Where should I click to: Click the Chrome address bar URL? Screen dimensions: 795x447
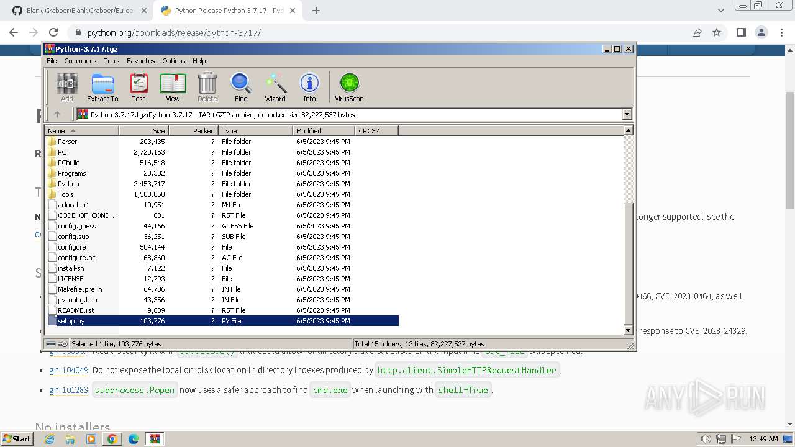pos(174,33)
